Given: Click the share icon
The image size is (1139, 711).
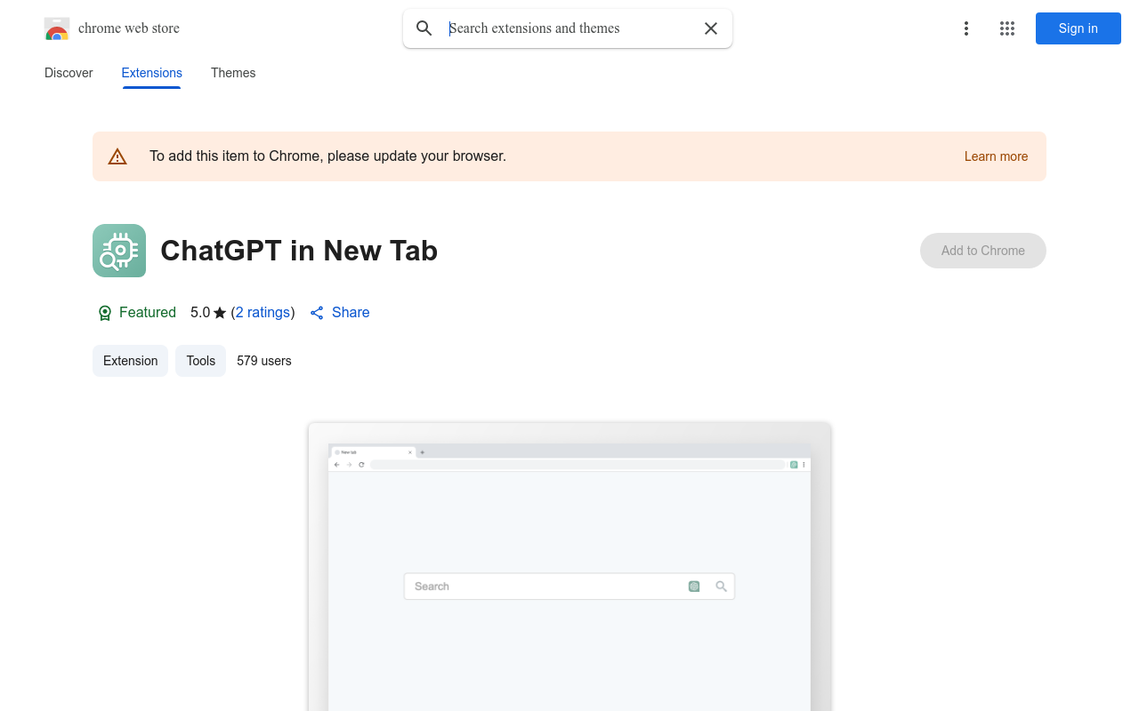Looking at the screenshot, I should point(317,313).
